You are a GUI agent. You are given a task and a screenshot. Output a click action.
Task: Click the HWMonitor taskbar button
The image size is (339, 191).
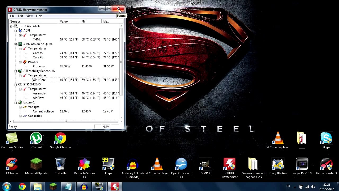pyautogui.click(x=115, y=186)
